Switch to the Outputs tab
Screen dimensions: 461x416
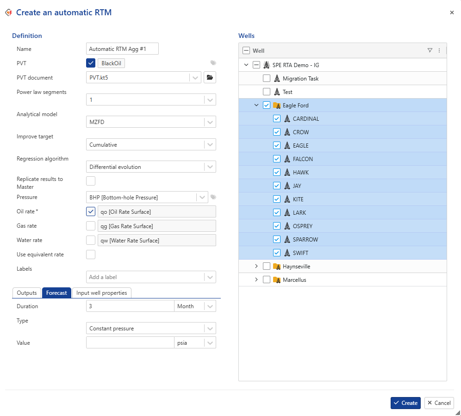[27, 293]
